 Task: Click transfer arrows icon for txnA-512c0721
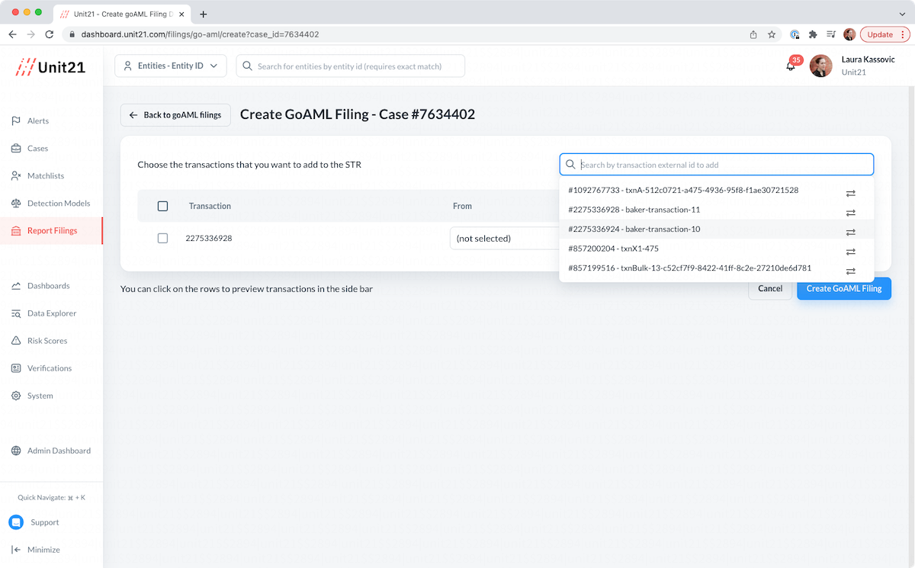coord(851,194)
